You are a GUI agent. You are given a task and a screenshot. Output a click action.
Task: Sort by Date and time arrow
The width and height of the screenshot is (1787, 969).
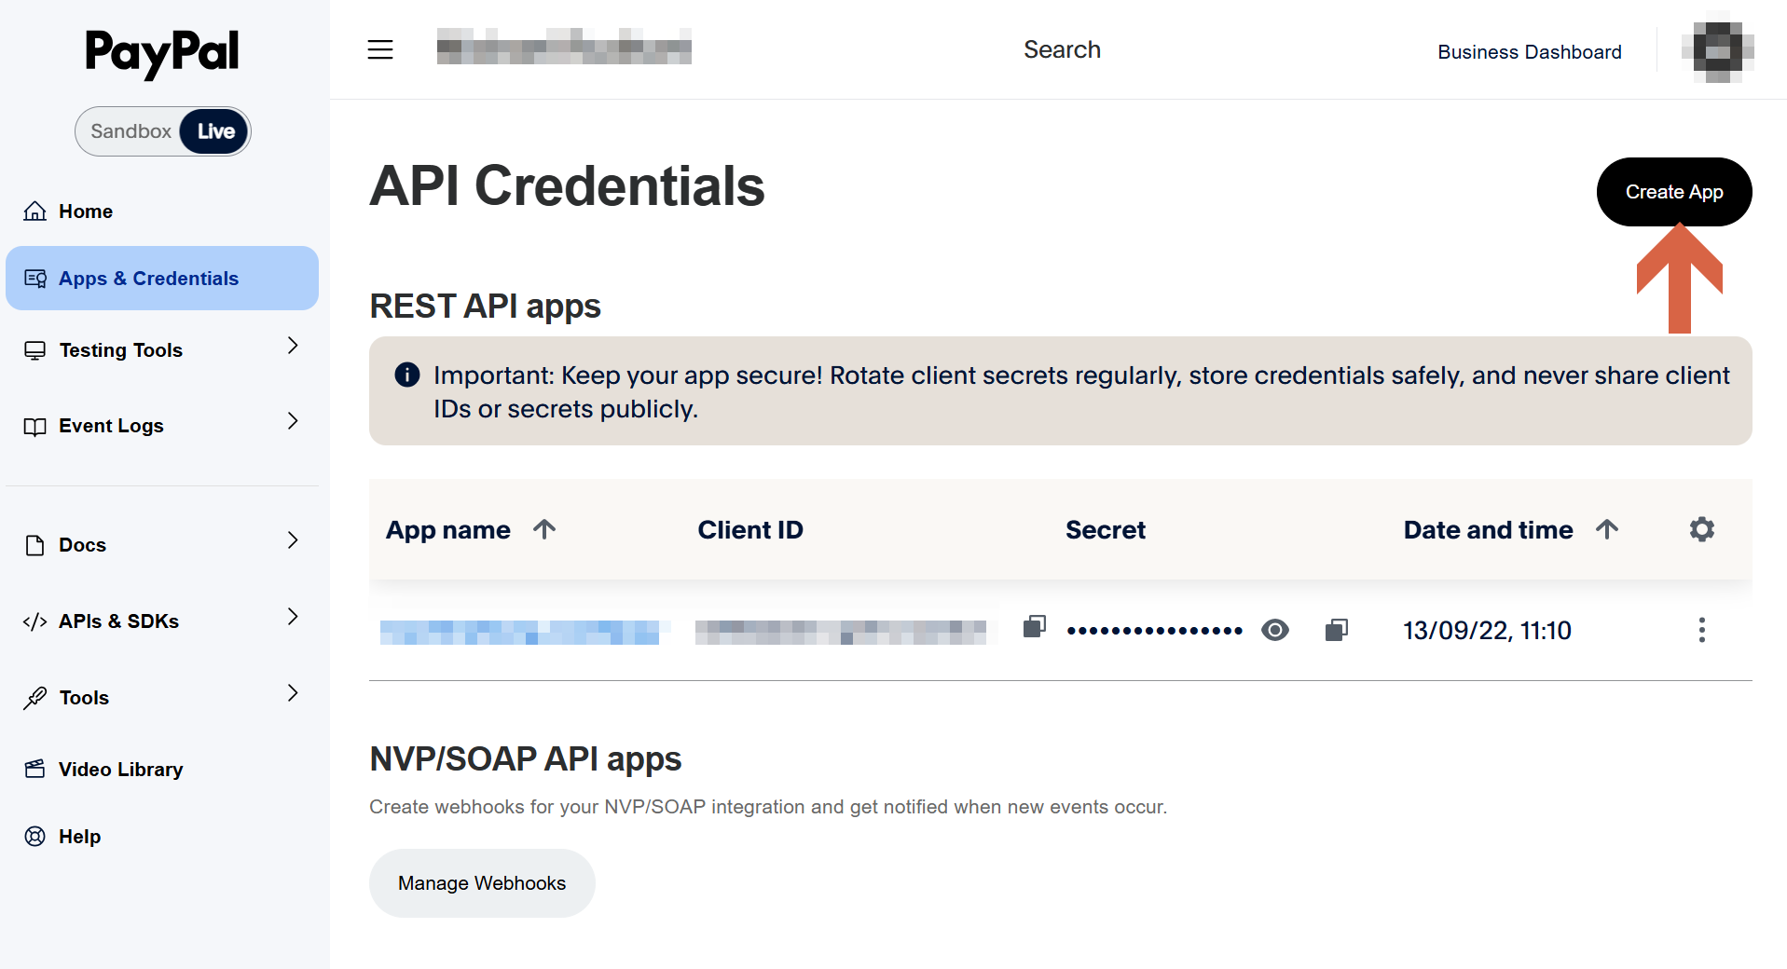1606,529
